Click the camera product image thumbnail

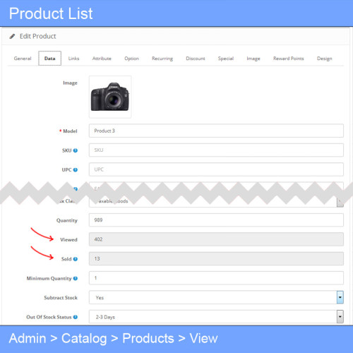(110, 97)
